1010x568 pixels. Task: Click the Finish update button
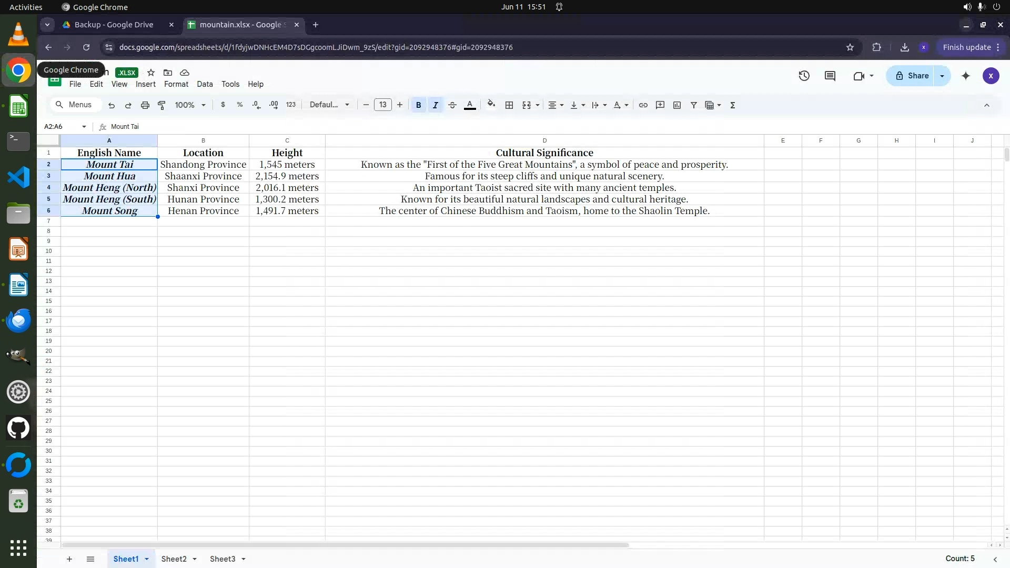(966, 47)
